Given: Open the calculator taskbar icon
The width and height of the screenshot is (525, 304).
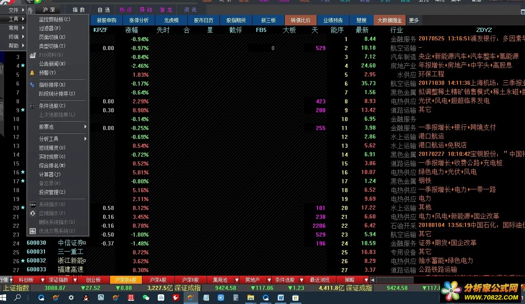Looking at the screenshot, I should (236, 298).
